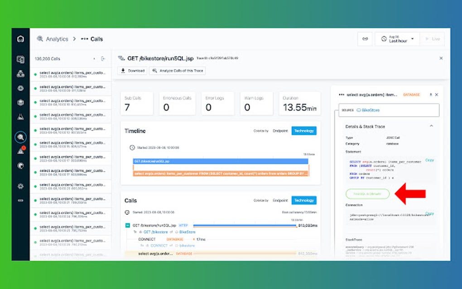Image resolution: width=462 pixels, height=289 pixels.
Task: Color Timeline by Endpoint
Action: [280, 131]
